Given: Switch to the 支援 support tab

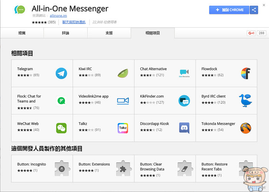Looking at the screenshot, I should click(109, 33).
